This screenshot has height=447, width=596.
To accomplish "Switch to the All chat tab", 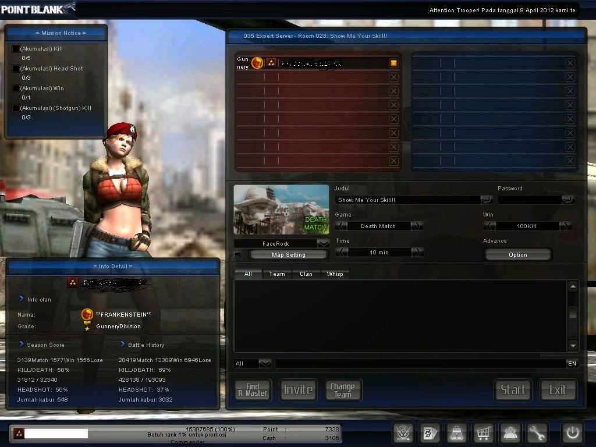I will [x=248, y=274].
